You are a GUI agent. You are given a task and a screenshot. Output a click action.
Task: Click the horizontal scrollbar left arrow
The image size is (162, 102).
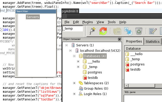tap(126, 86)
